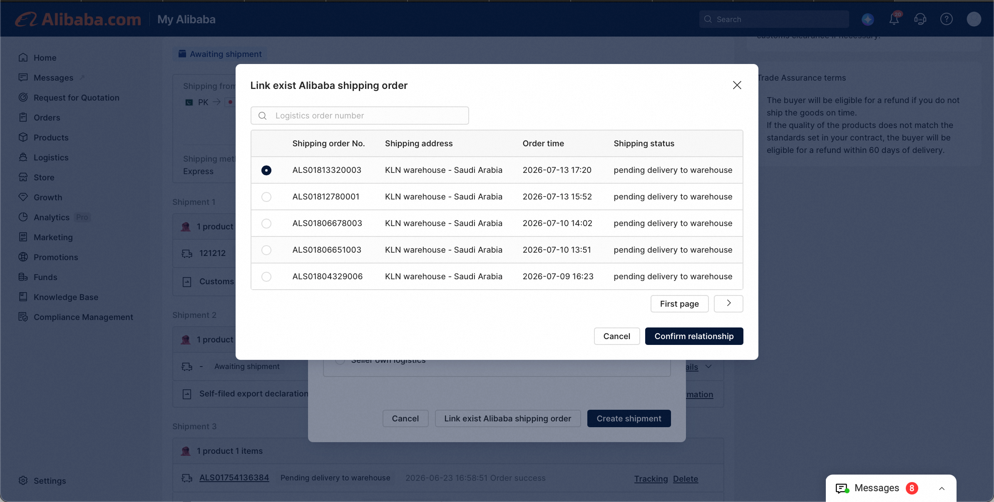Click the Funds coins icon
Image resolution: width=994 pixels, height=502 pixels.
[23, 277]
